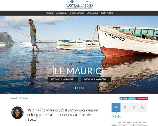This screenshot has height=126, width=158.
Task: Click the Facebook J'aime button
Action: pyautogui.click(x=124, y=98)
